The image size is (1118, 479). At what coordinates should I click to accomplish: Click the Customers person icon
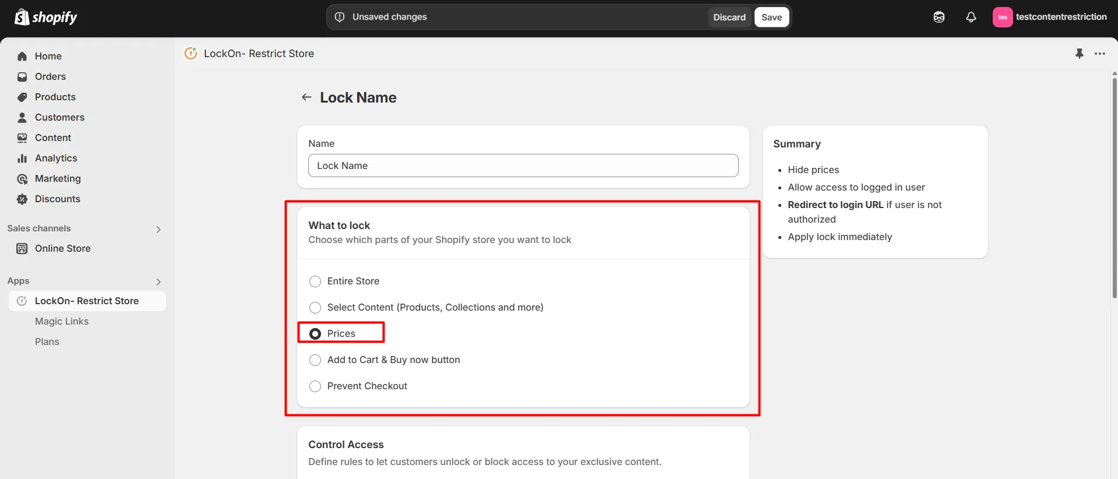click(22, 117)
